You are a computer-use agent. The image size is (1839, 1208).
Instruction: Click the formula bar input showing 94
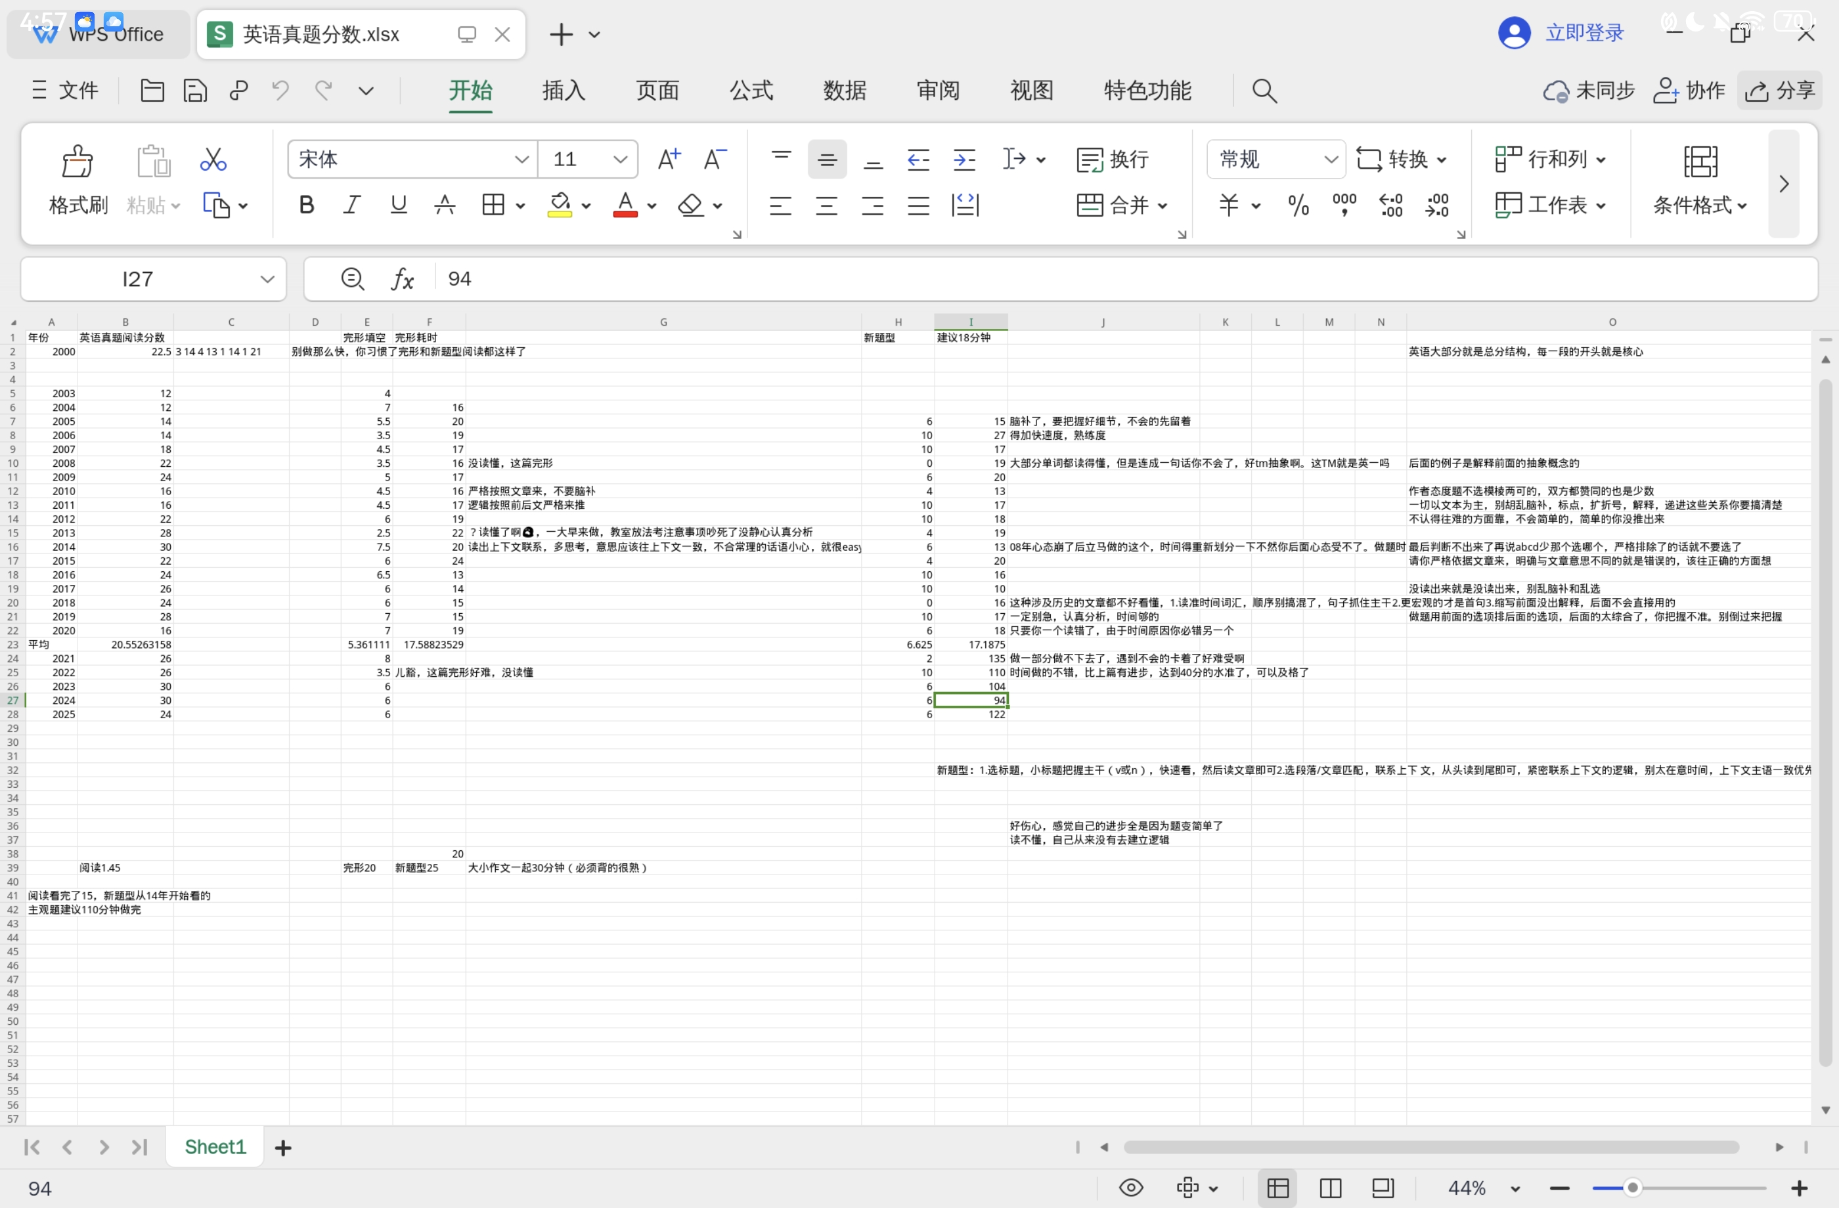coord(1125,279)
